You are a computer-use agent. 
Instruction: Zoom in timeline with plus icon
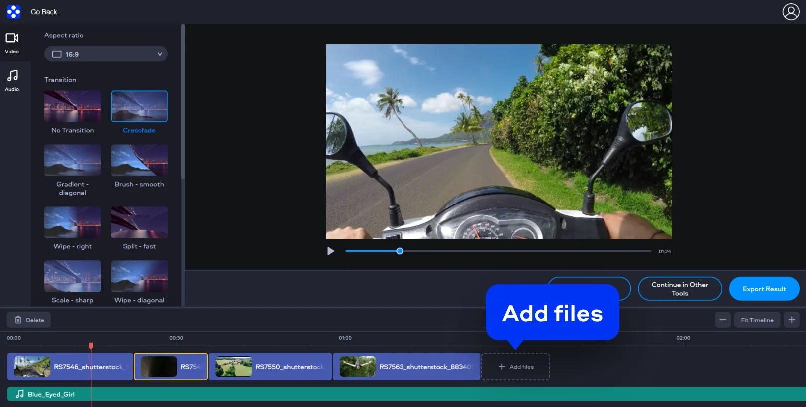point(792,320)
